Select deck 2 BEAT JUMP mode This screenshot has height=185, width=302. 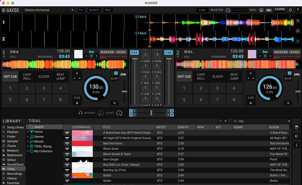(x=234, y=77)
